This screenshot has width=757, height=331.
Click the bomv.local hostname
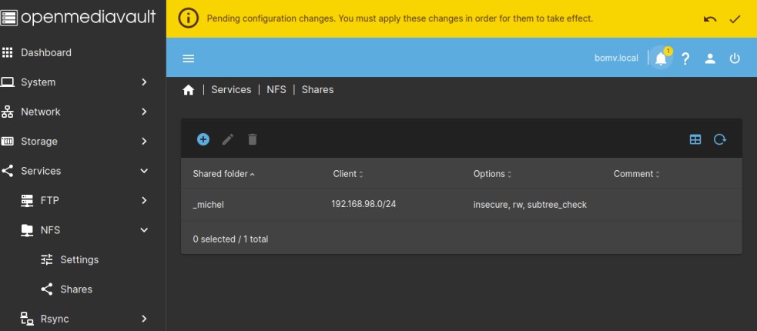(x=616, y=58)
